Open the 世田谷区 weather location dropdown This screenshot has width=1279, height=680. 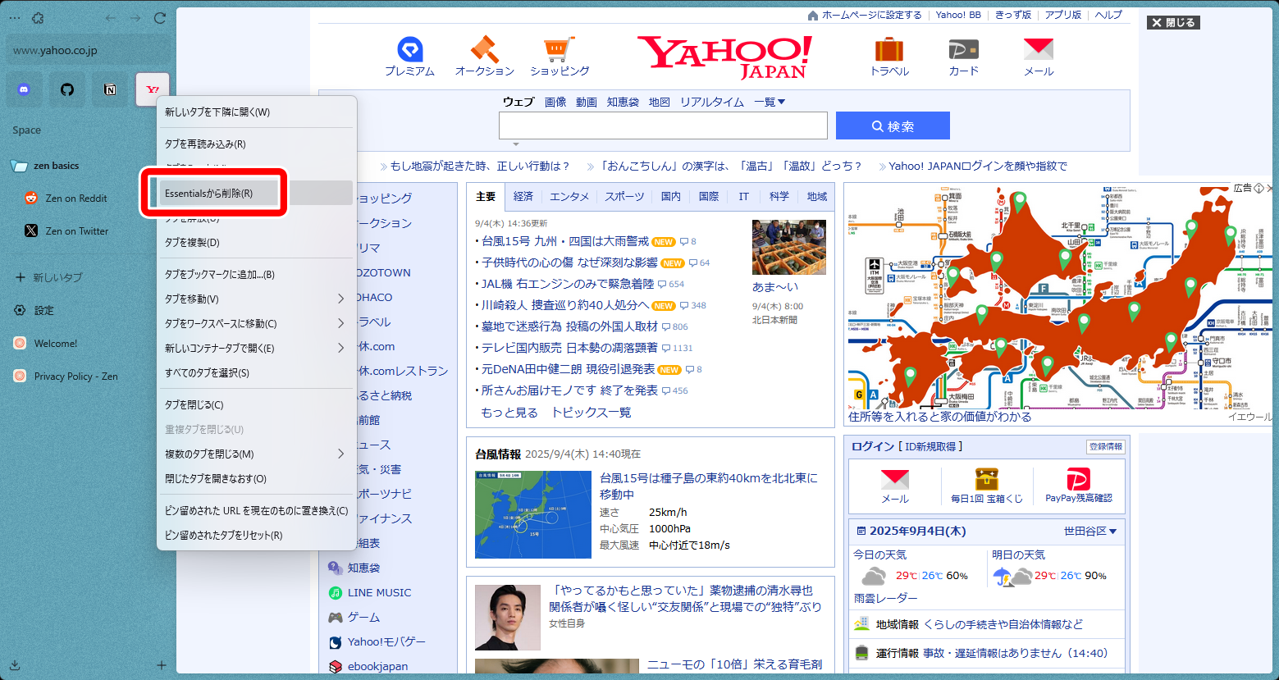(x=1089, y=532)
